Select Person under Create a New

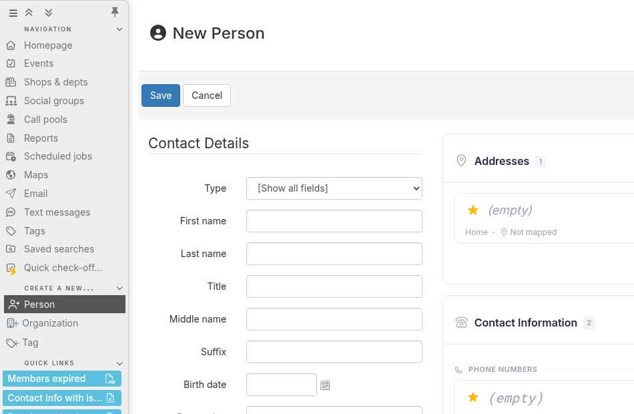(65, 304)
